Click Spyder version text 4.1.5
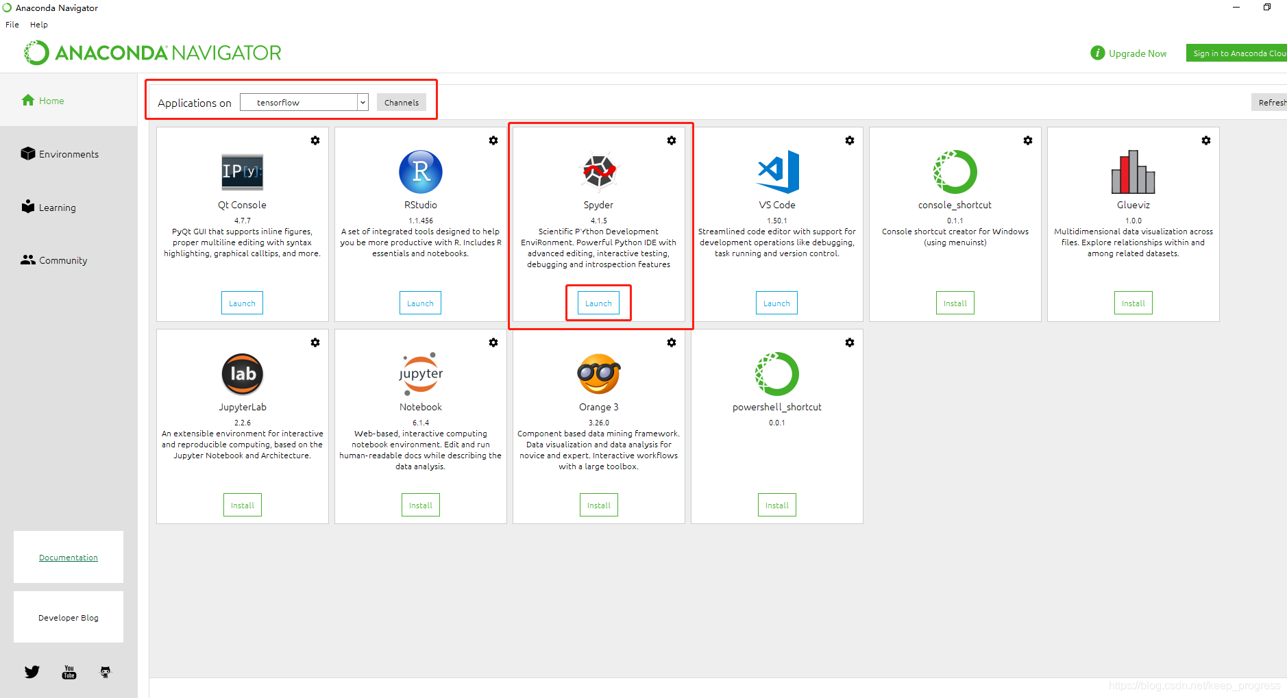Screen dimensions: 1287x698 pos(599,221)
